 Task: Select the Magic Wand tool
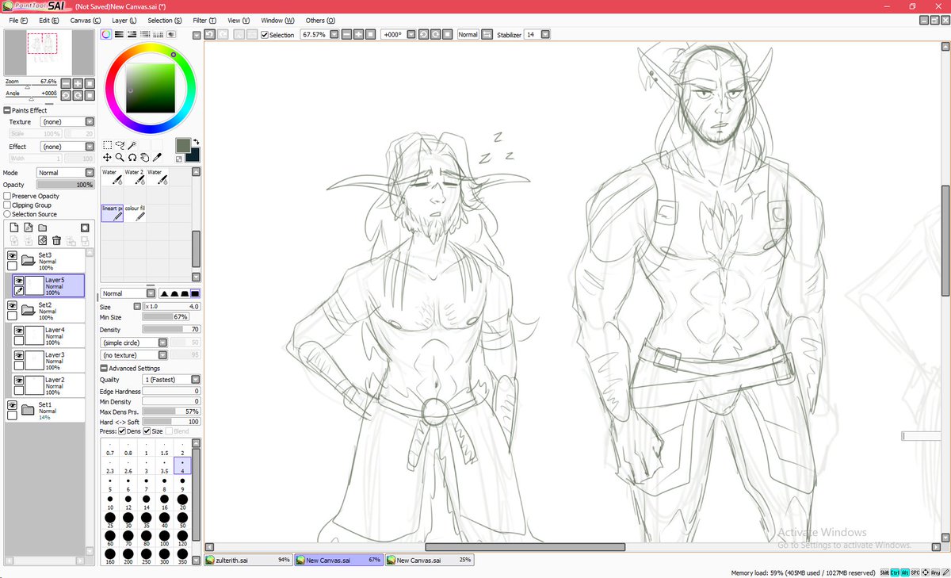[132, 146]
